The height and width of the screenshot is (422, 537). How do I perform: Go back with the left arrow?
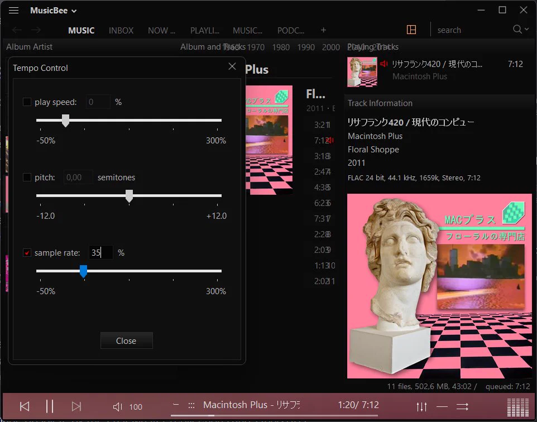tap(17, 30)
